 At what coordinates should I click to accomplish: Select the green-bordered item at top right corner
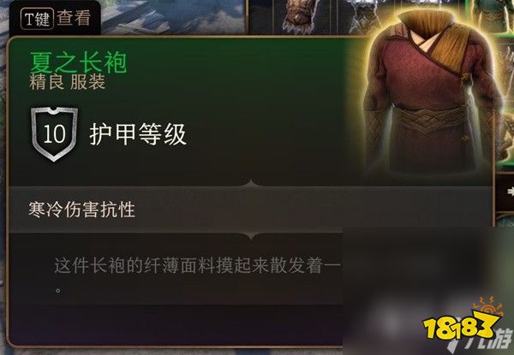(x=490, y=15)
